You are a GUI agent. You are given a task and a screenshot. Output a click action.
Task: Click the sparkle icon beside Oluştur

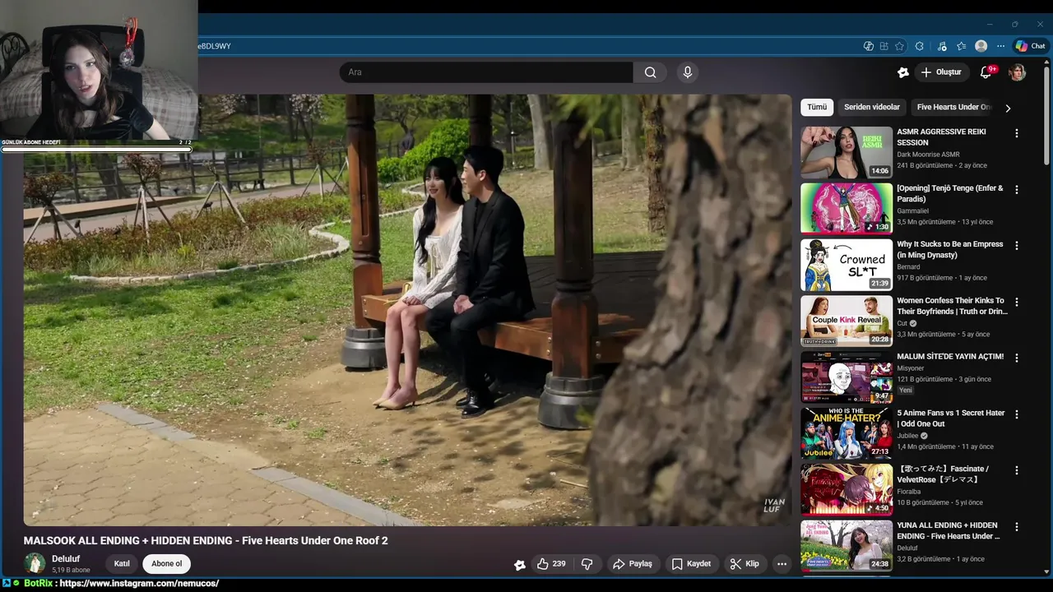pos(902,72)
